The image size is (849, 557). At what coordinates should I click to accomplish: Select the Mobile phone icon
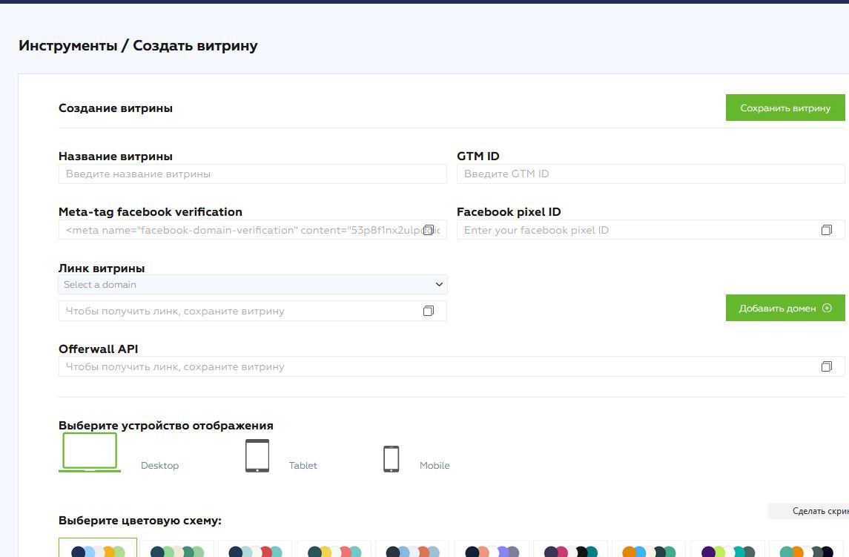391,458
